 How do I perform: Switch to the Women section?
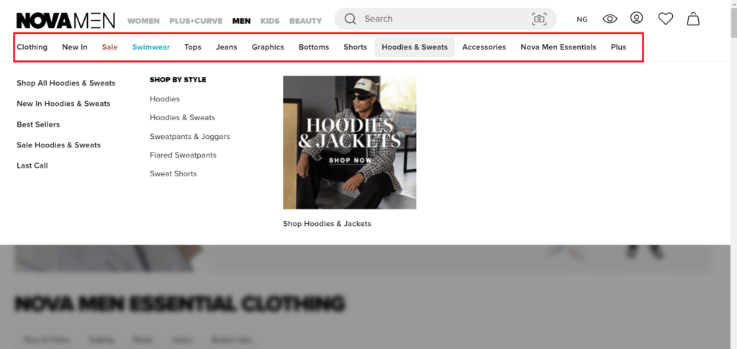[x=144, y=21]
